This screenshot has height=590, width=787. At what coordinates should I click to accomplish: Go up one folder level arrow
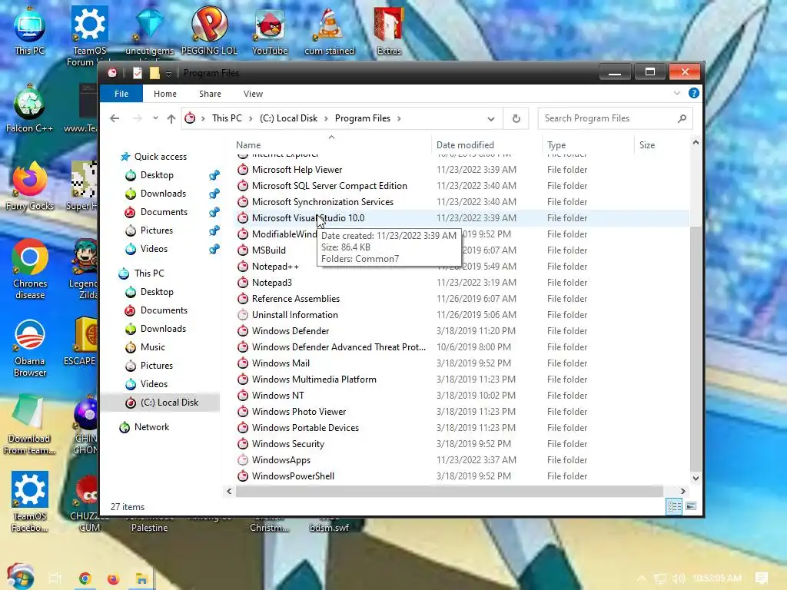click(171, 118)
